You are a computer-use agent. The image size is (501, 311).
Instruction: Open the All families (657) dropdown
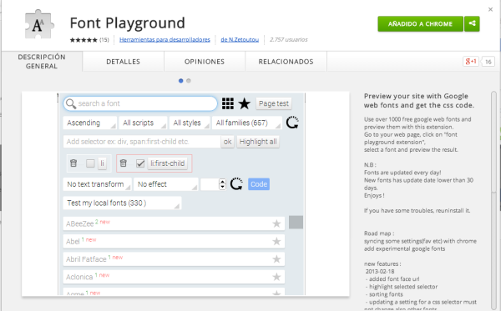pyautogui.click(x=247, y=123)
